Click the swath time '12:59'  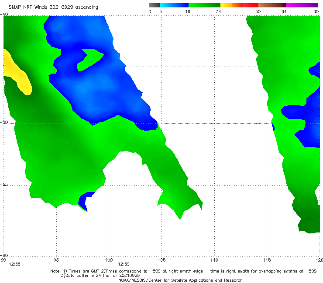tap(124, 264)
